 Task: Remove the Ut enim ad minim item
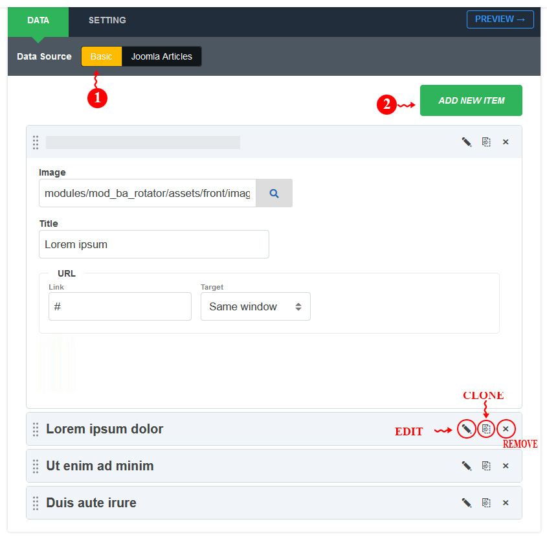point(506,466)
